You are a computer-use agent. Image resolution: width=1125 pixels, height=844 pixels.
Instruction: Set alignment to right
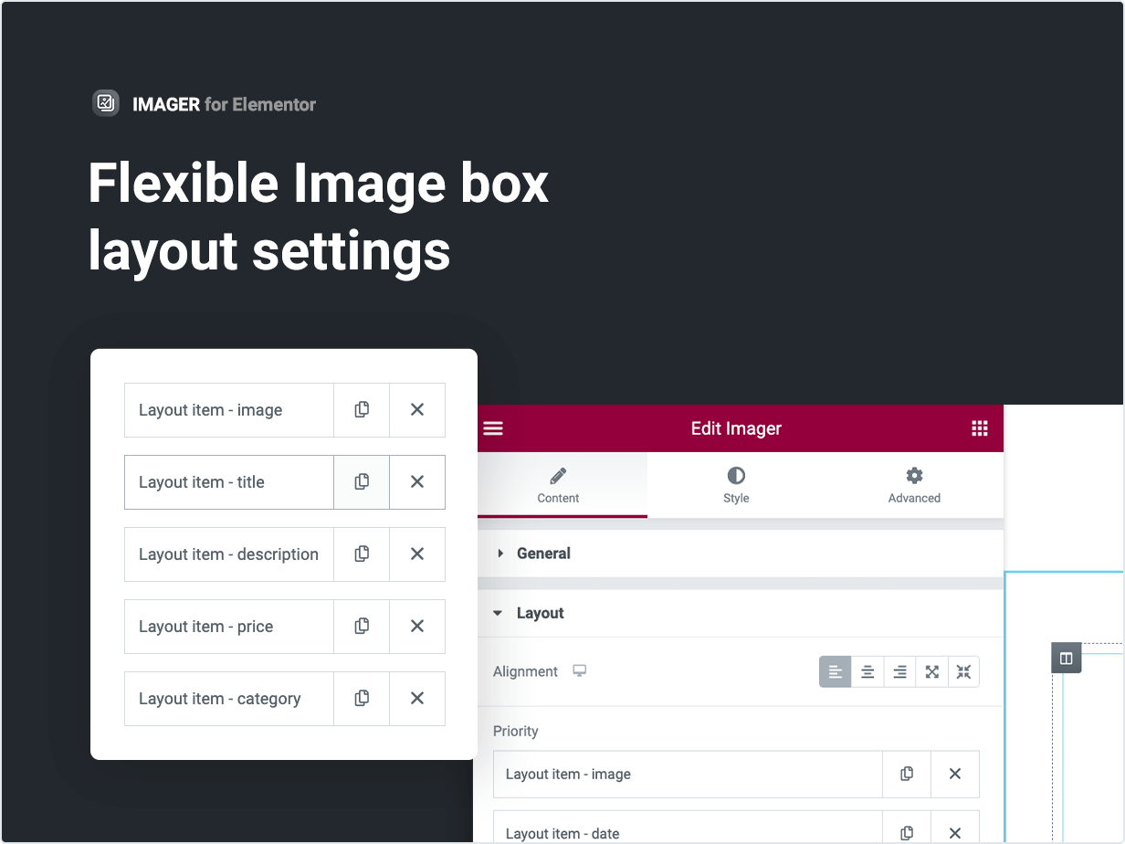[x=899, y=672]
